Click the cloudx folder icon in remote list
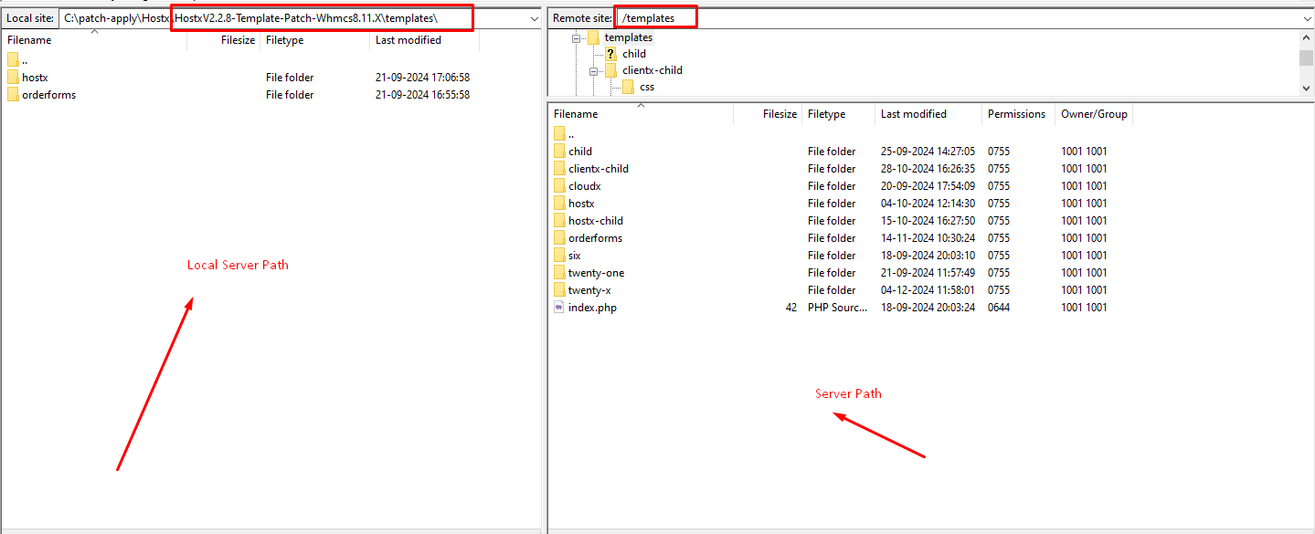 coord(559,186)
